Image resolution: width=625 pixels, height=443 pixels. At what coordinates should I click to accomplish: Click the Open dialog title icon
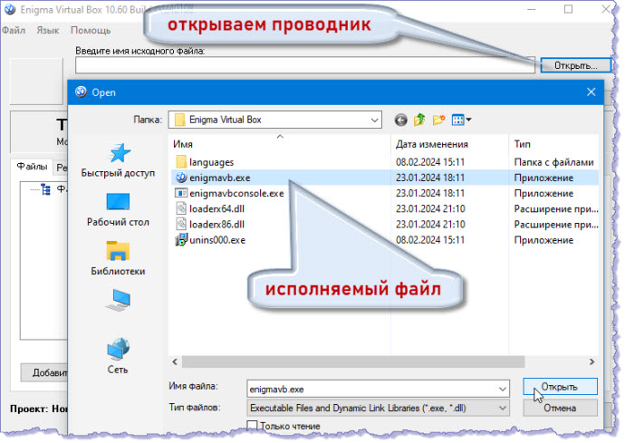(81, 92)
